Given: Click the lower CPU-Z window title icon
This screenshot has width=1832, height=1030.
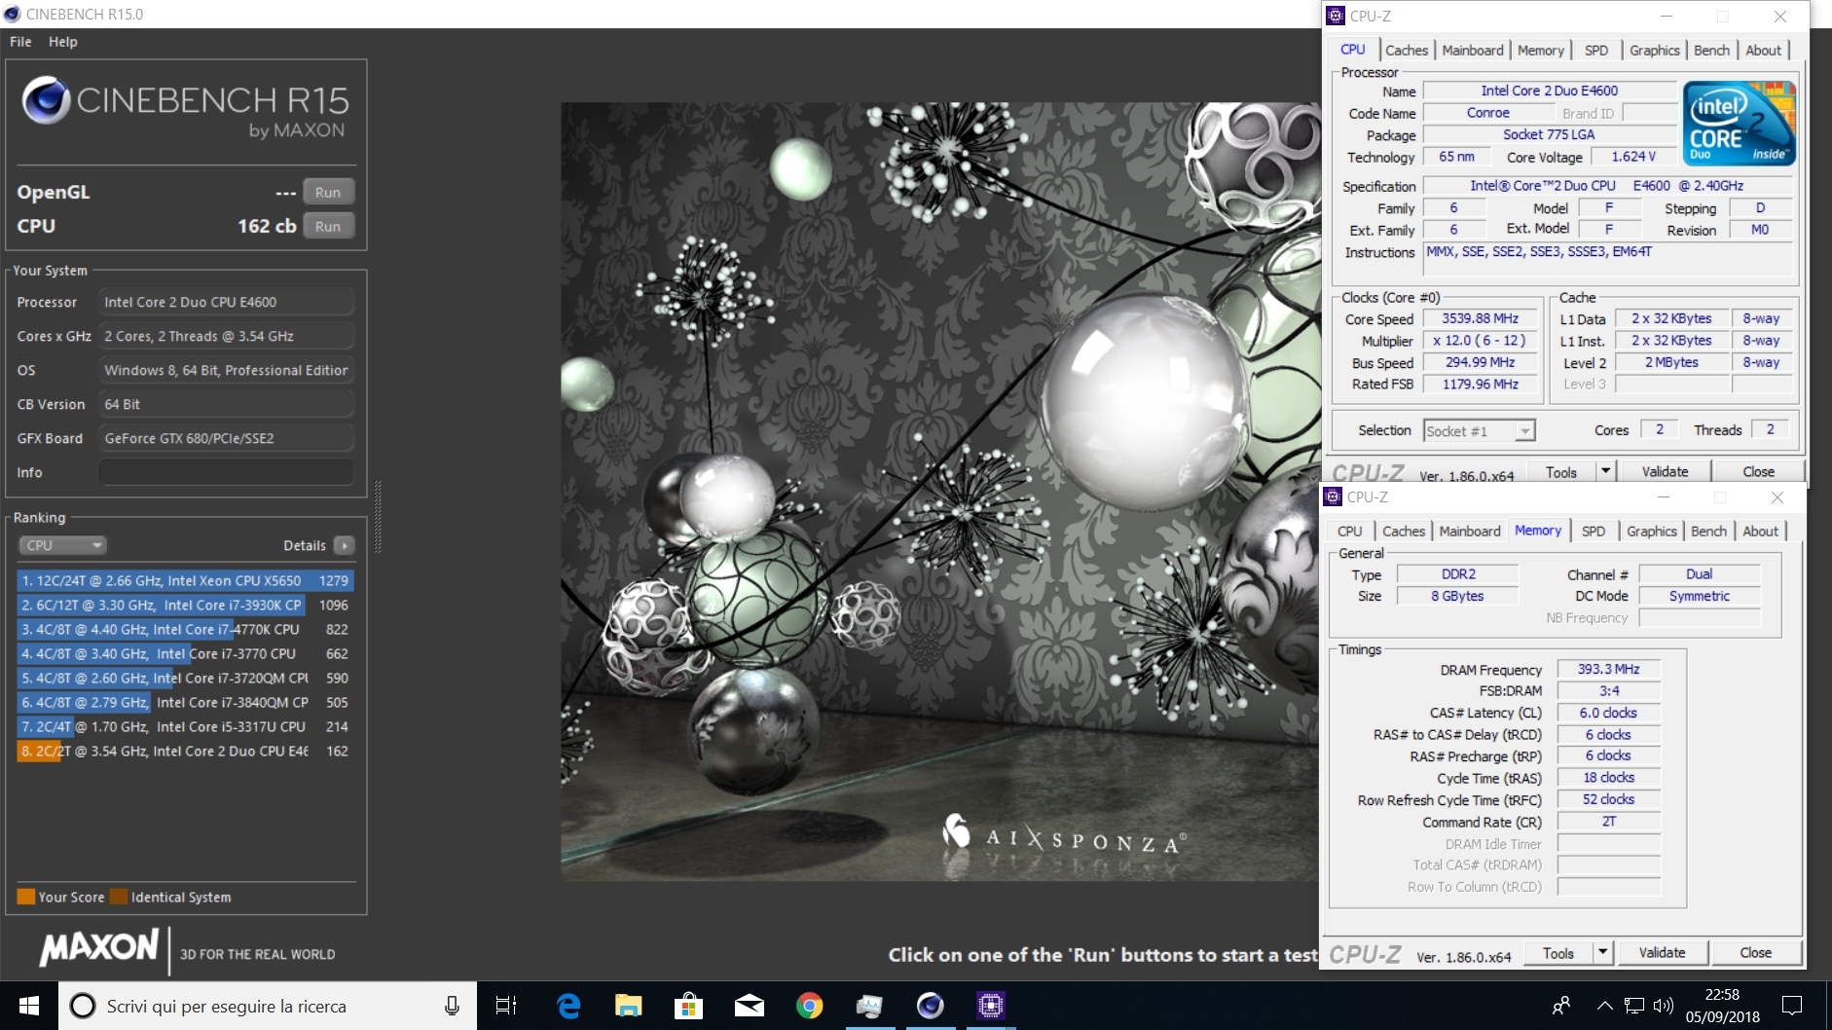Looking at the screenshot, I should click(x=1333, y=497).
